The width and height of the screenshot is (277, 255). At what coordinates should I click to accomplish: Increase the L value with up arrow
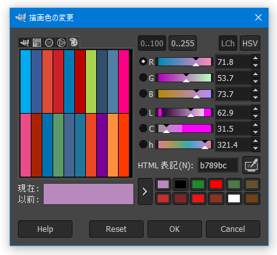[256, 109]
